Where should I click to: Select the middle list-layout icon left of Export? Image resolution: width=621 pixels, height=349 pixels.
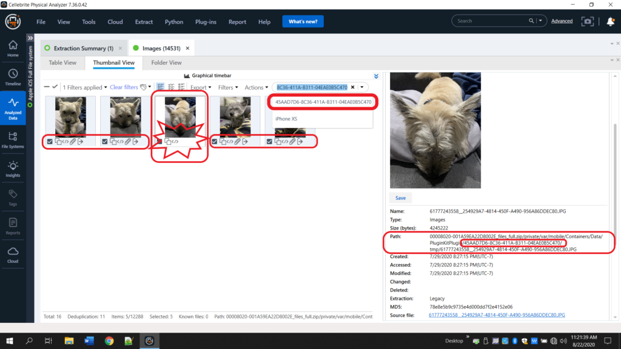coord(171,87)
